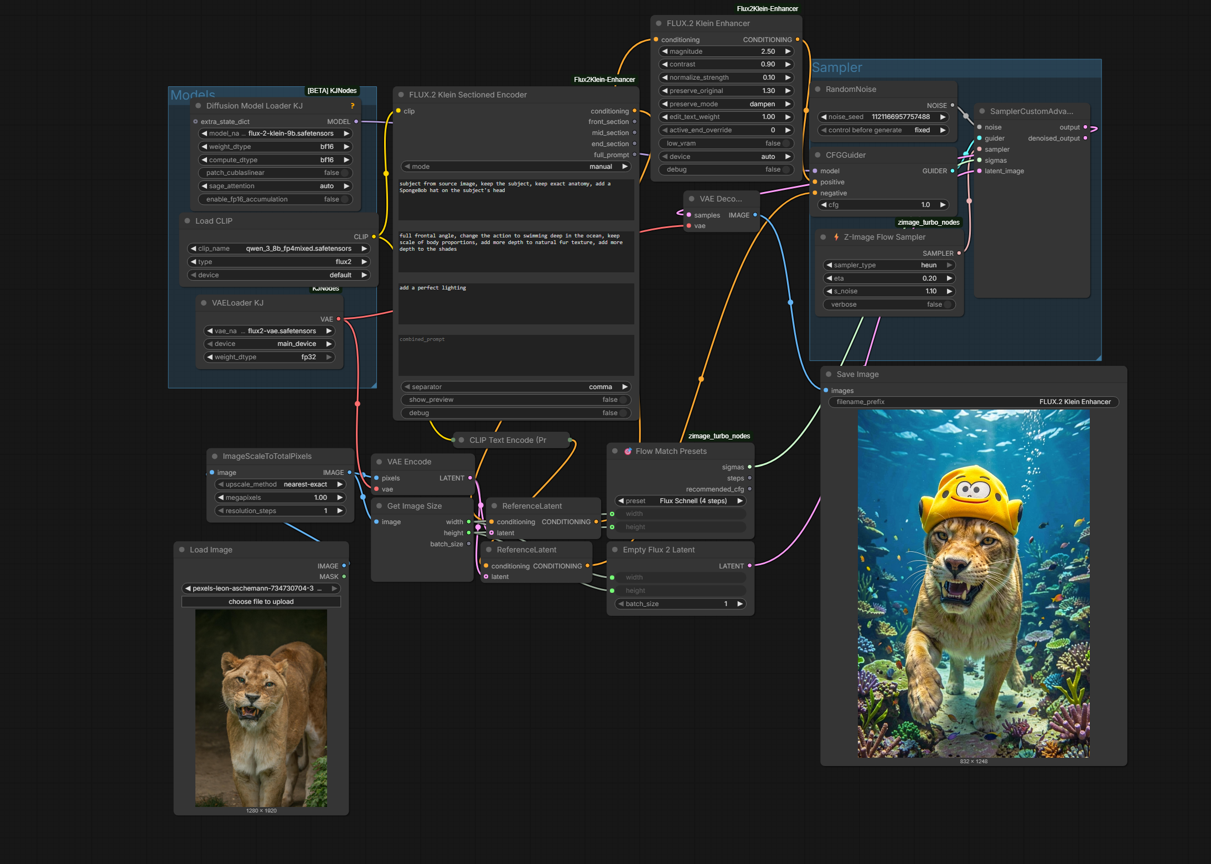Open type dropdown set to flux2

(x=279, y=262)
